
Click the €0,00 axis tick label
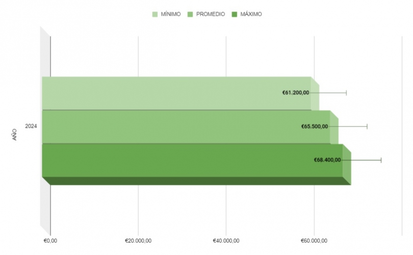[x=50, y=241]
